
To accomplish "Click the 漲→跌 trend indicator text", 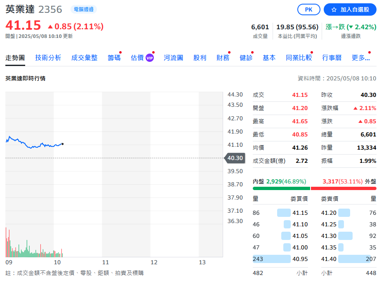I will [335, 27].
